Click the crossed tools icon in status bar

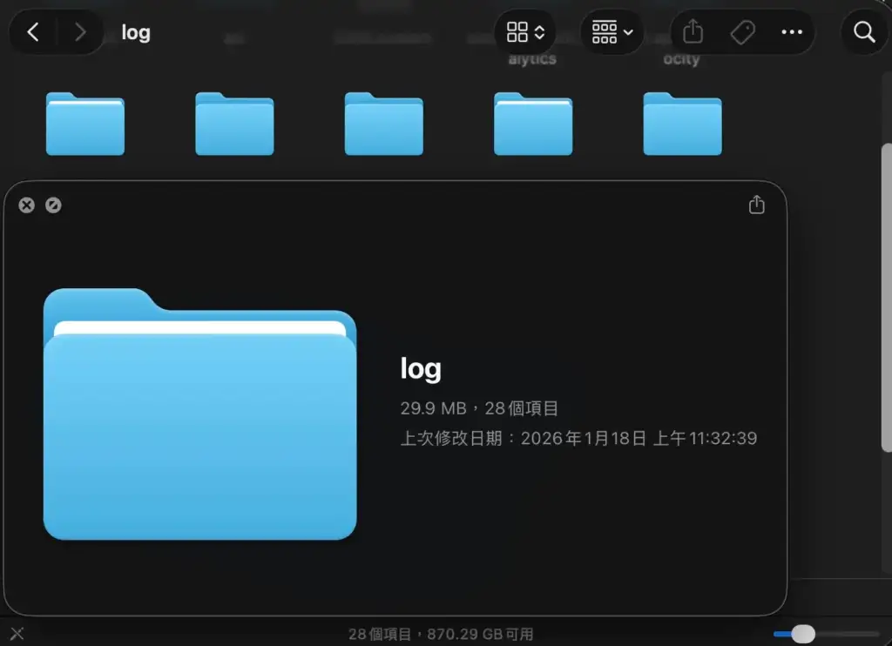[x=17, y=633]
